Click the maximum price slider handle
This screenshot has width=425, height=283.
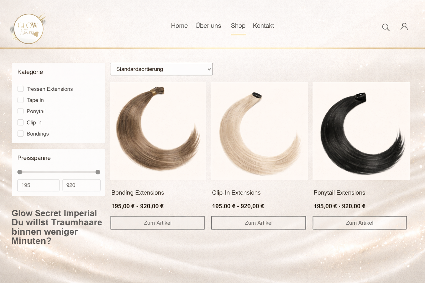pyautogui.click(x=98, y=172)
